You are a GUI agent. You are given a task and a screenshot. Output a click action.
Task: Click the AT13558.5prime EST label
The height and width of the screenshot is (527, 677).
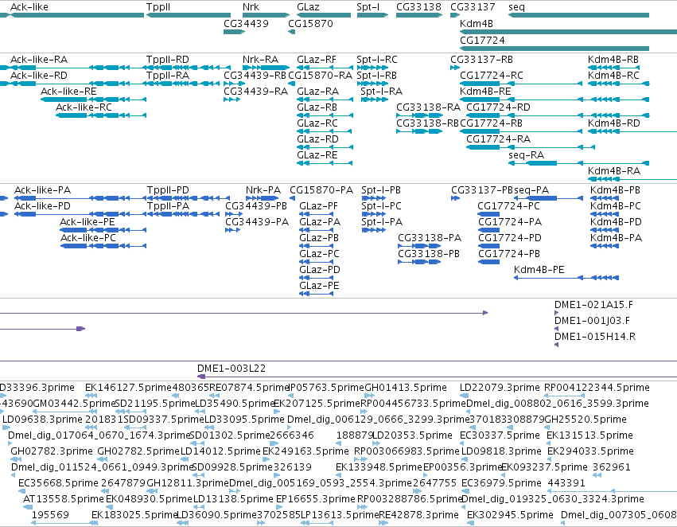tap(64, 499)
